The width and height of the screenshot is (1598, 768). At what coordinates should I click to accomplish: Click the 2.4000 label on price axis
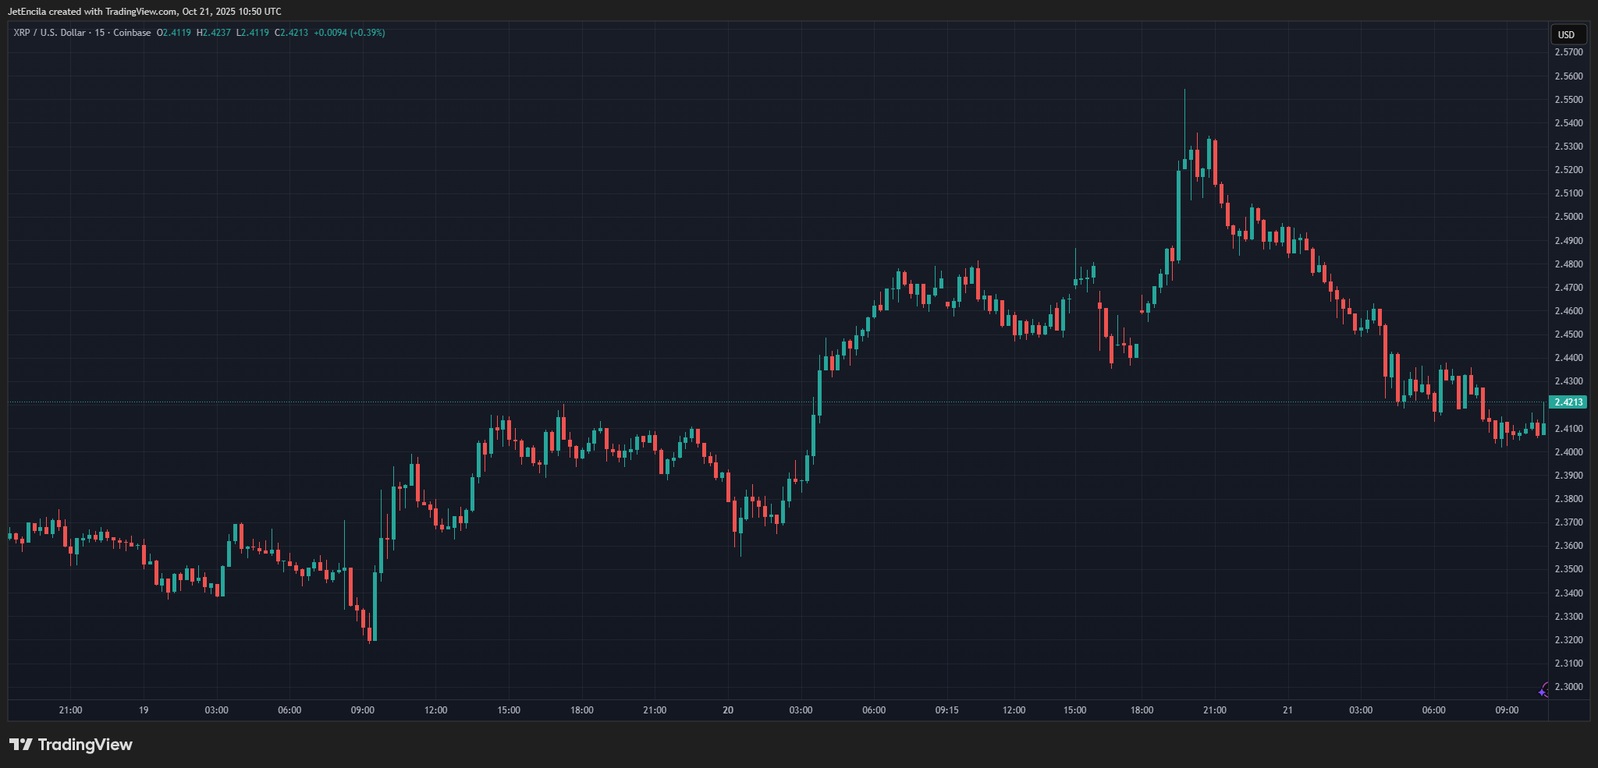tap(1568, 452)
